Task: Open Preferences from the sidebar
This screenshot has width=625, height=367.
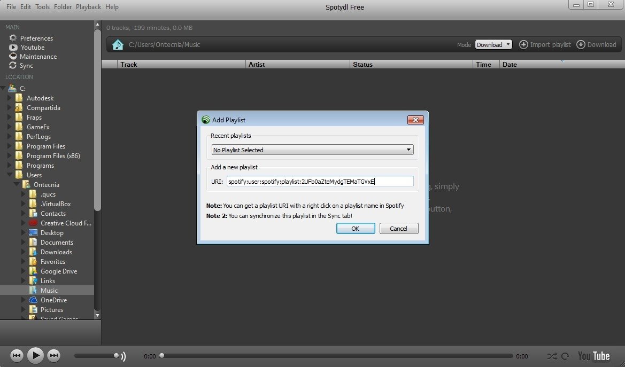Action: tap(36, 38)
